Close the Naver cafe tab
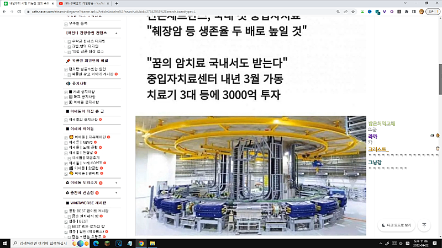The image size is (442, 248). coord(52,3)
